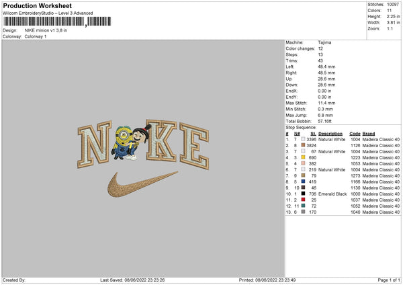The width and height of the screenshot is (403, 285).
Task: Click the 'Emerald Black' description in row 10
Action: point(332,194)
